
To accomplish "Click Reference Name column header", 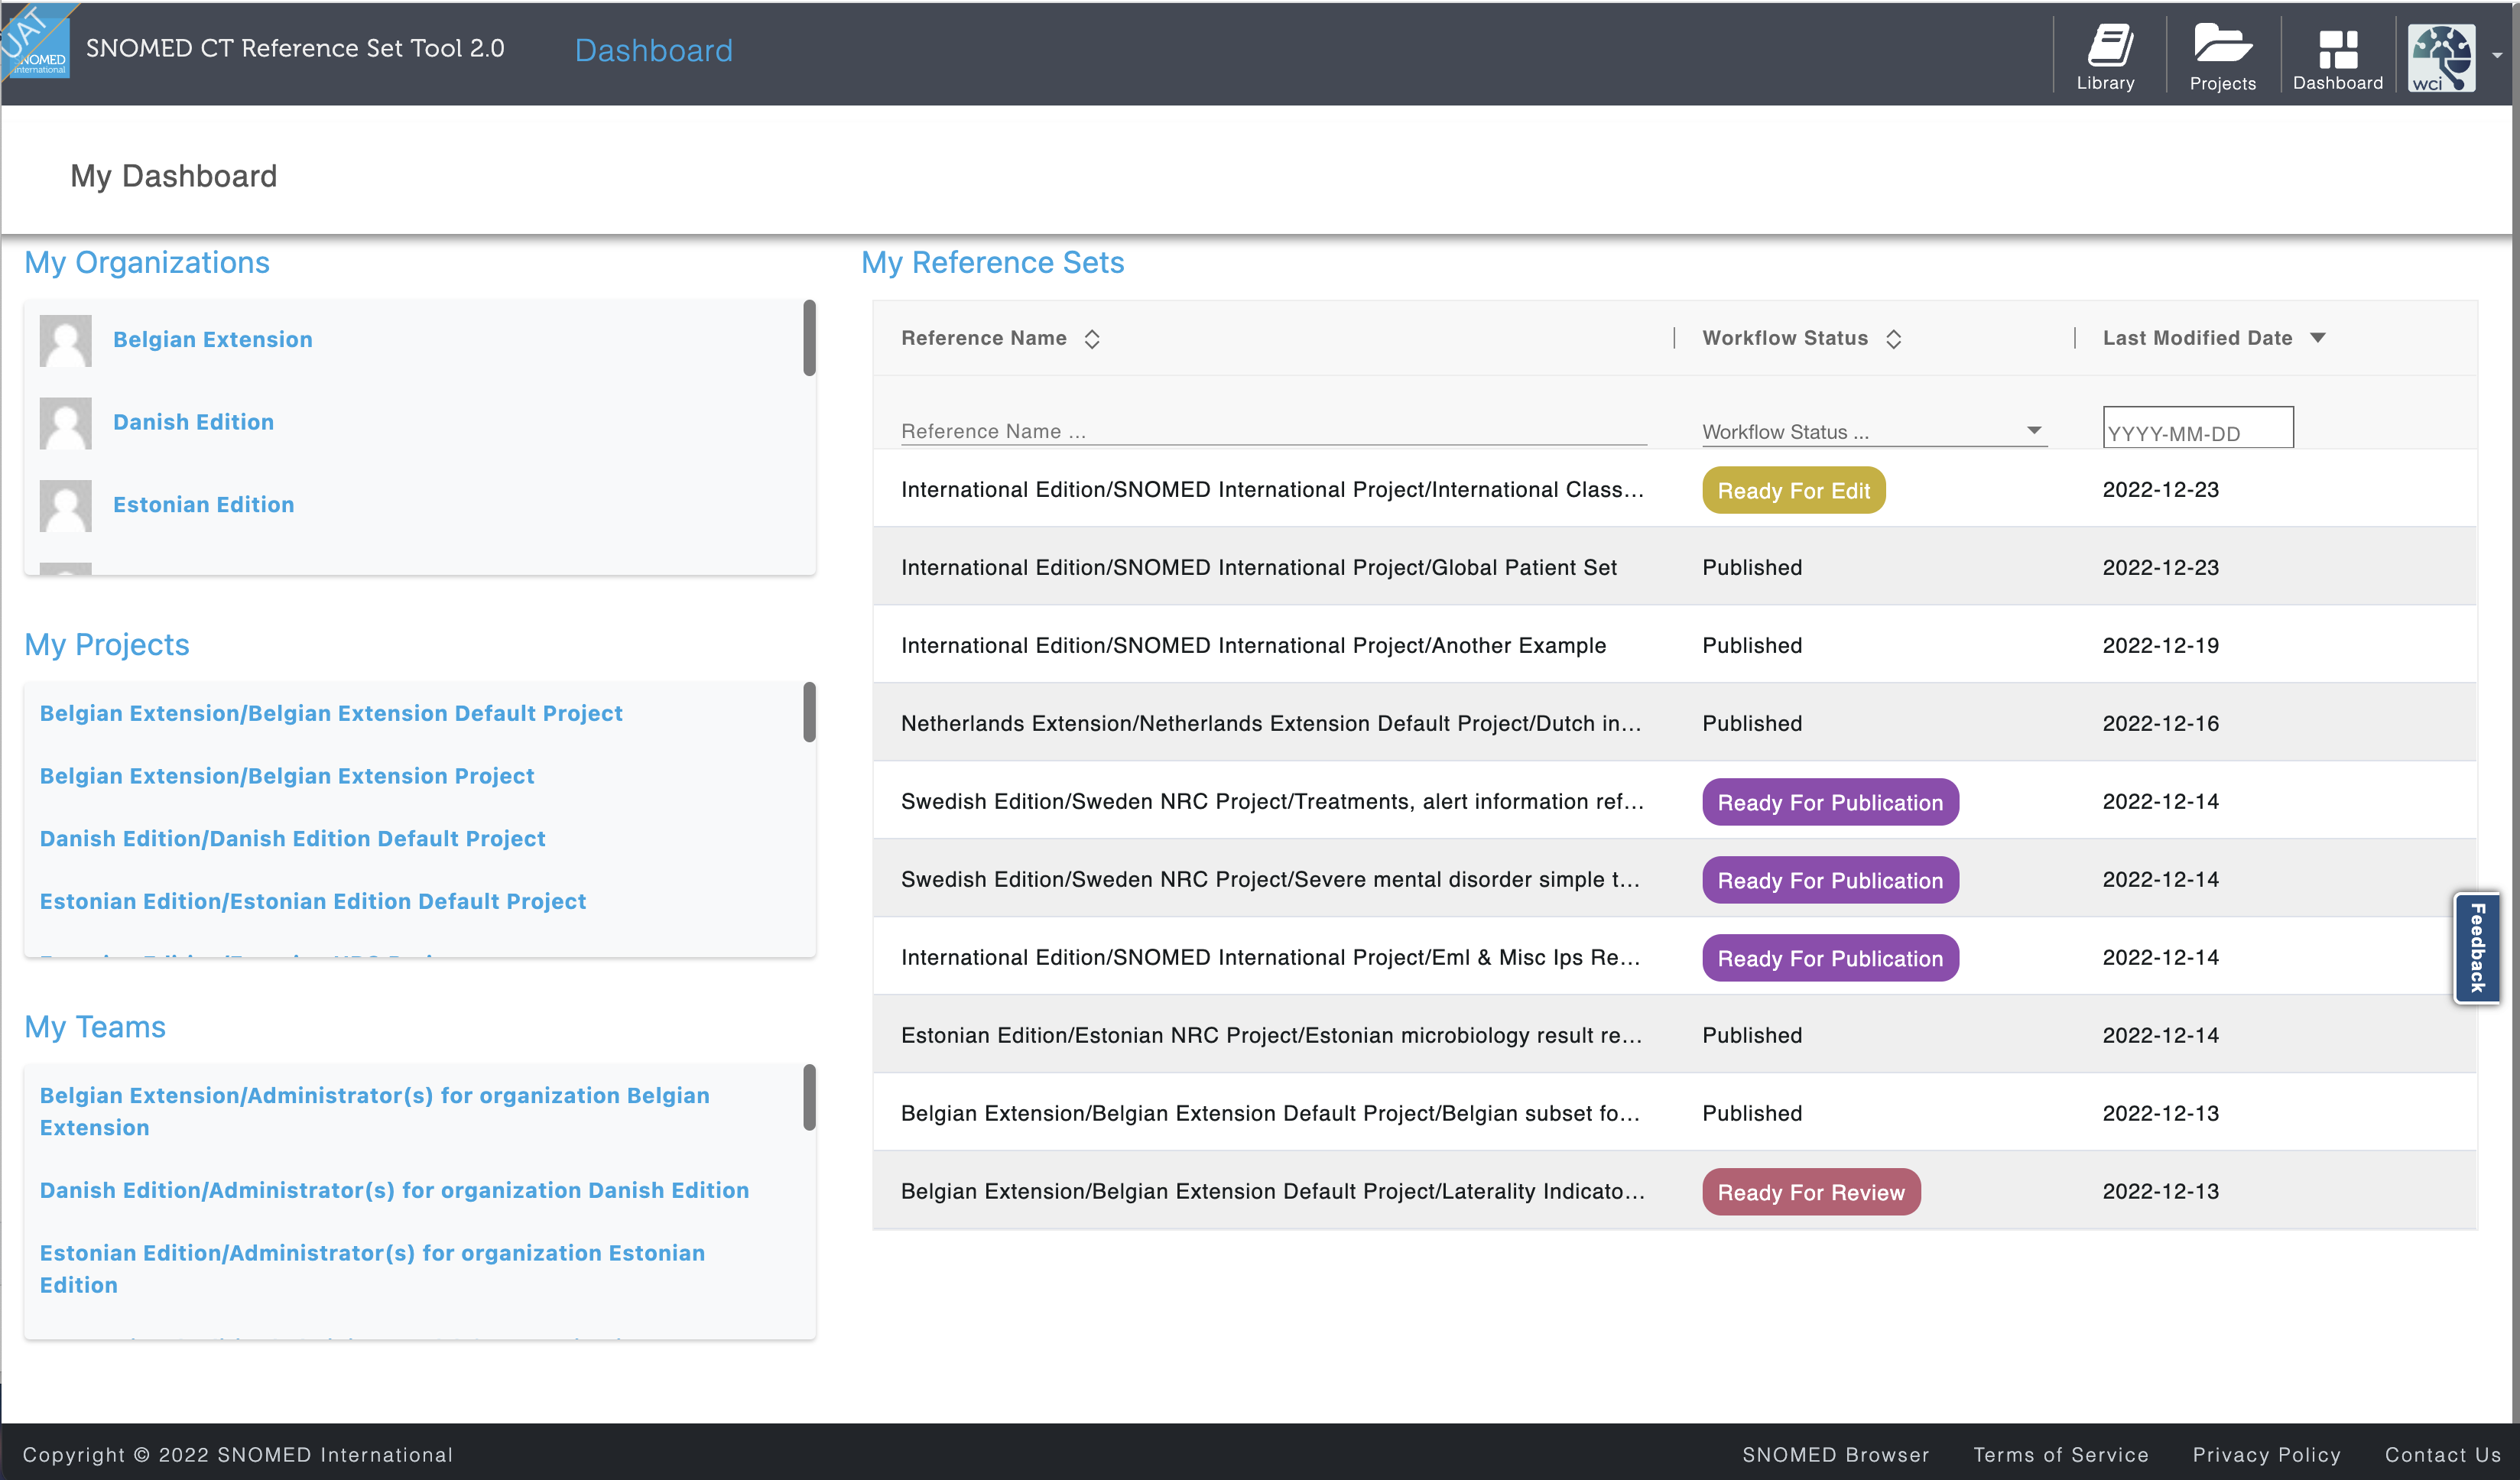I will pyautogui.click(x=984, y=339).
